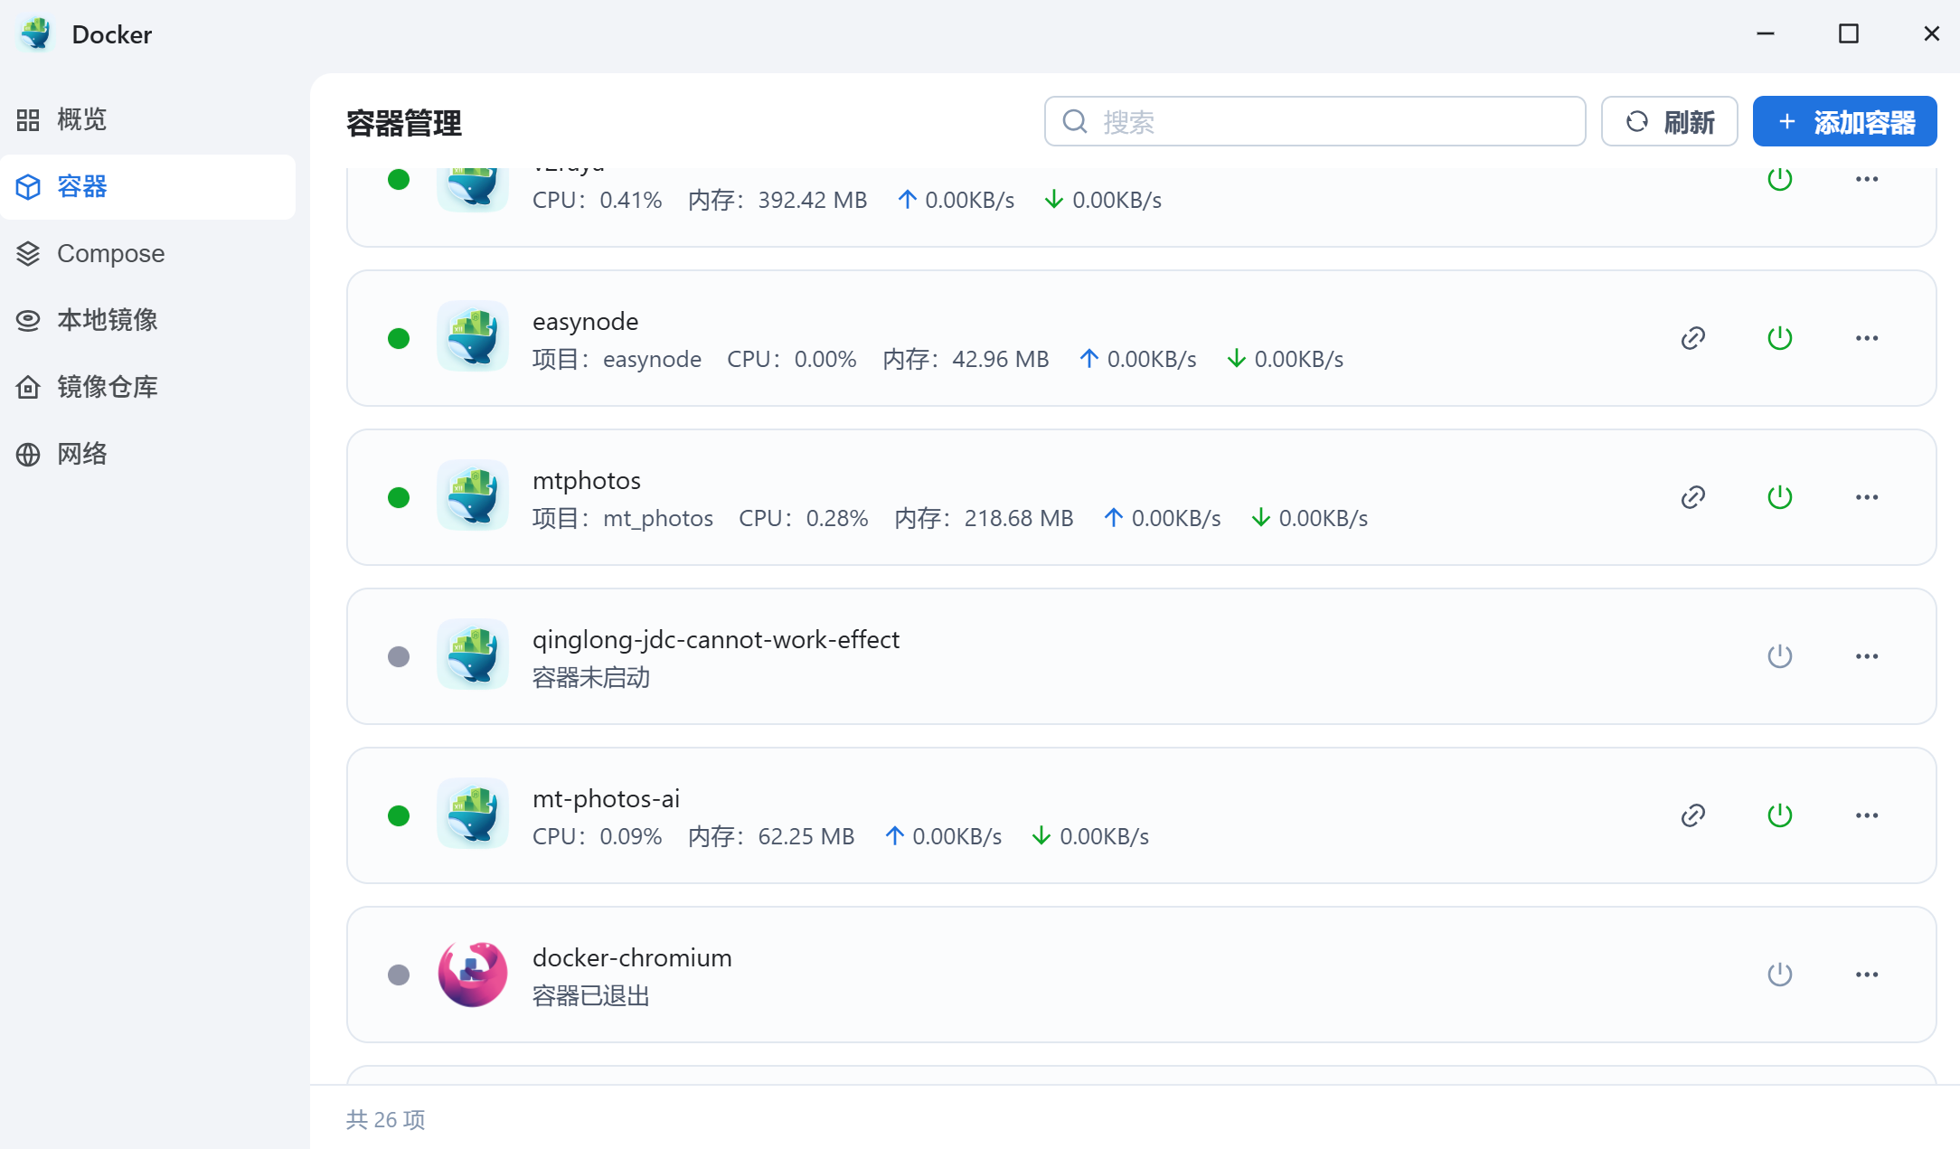Open the link icon for mtphotos

tap(1693, 497)
